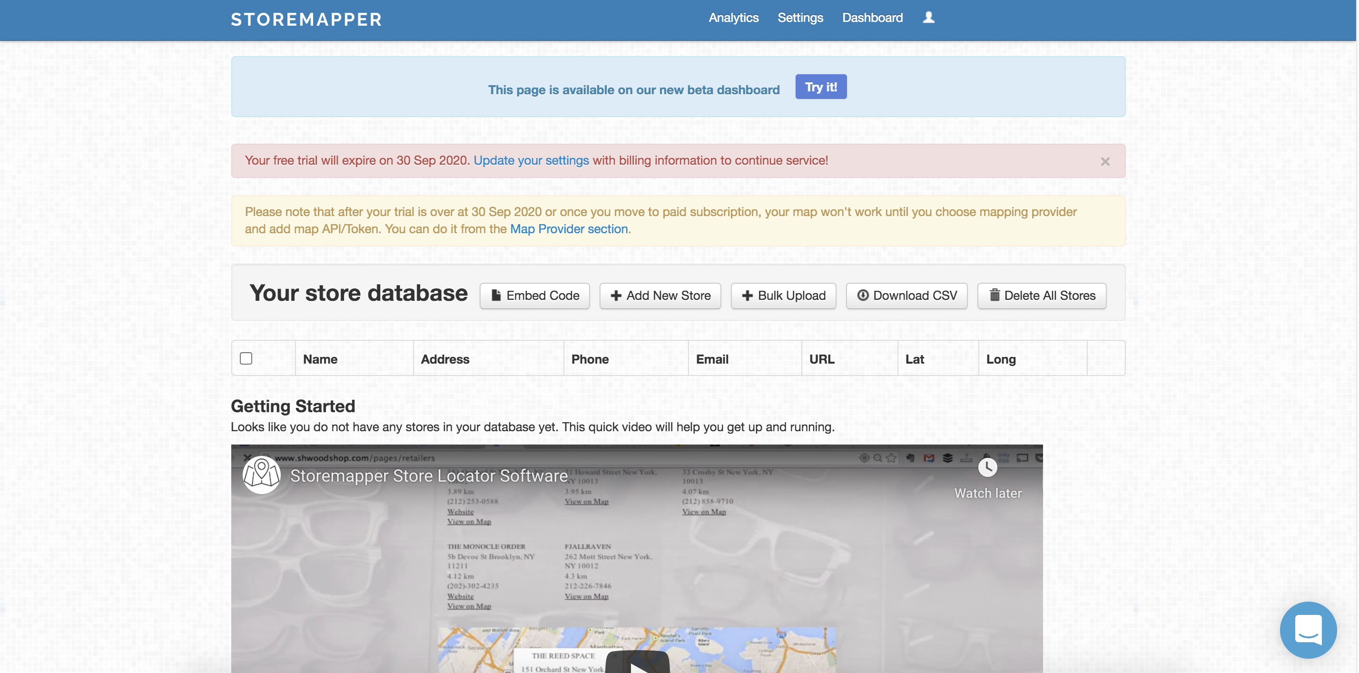Go to the Dashboard
Image resolution: width=1359 pixels, height=673 pixels.
[872, 18]
